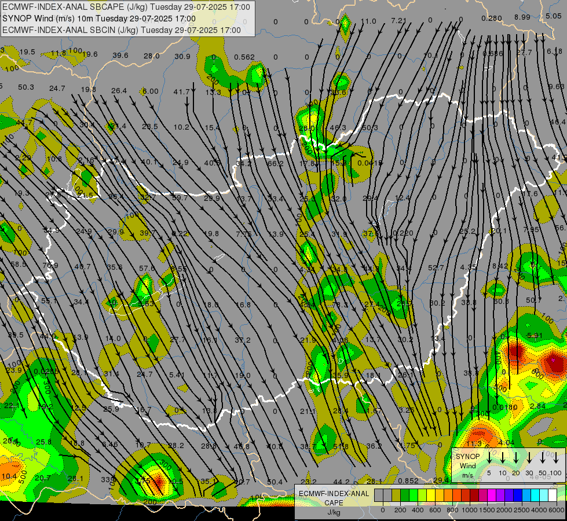567x521 pixels.
Task: Click the map value 5.41
Action: 177,375
